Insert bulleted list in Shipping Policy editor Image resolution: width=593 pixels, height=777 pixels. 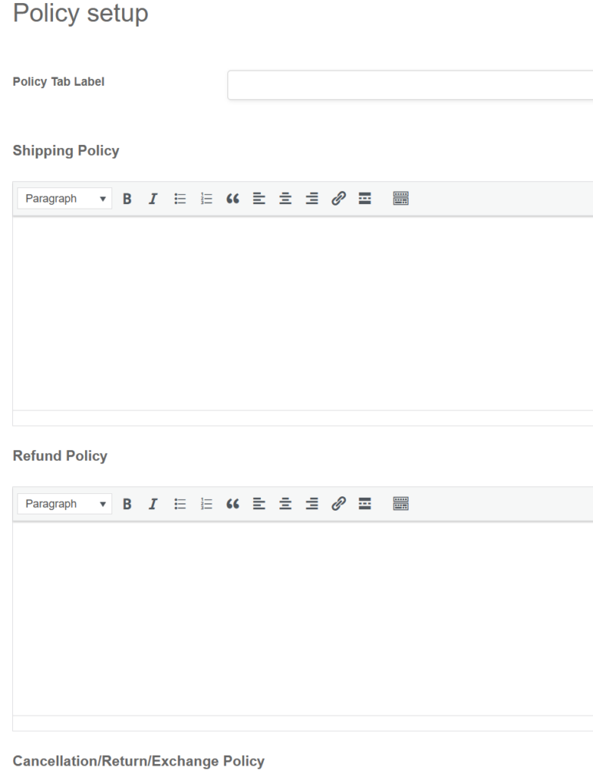pos(180,199)
